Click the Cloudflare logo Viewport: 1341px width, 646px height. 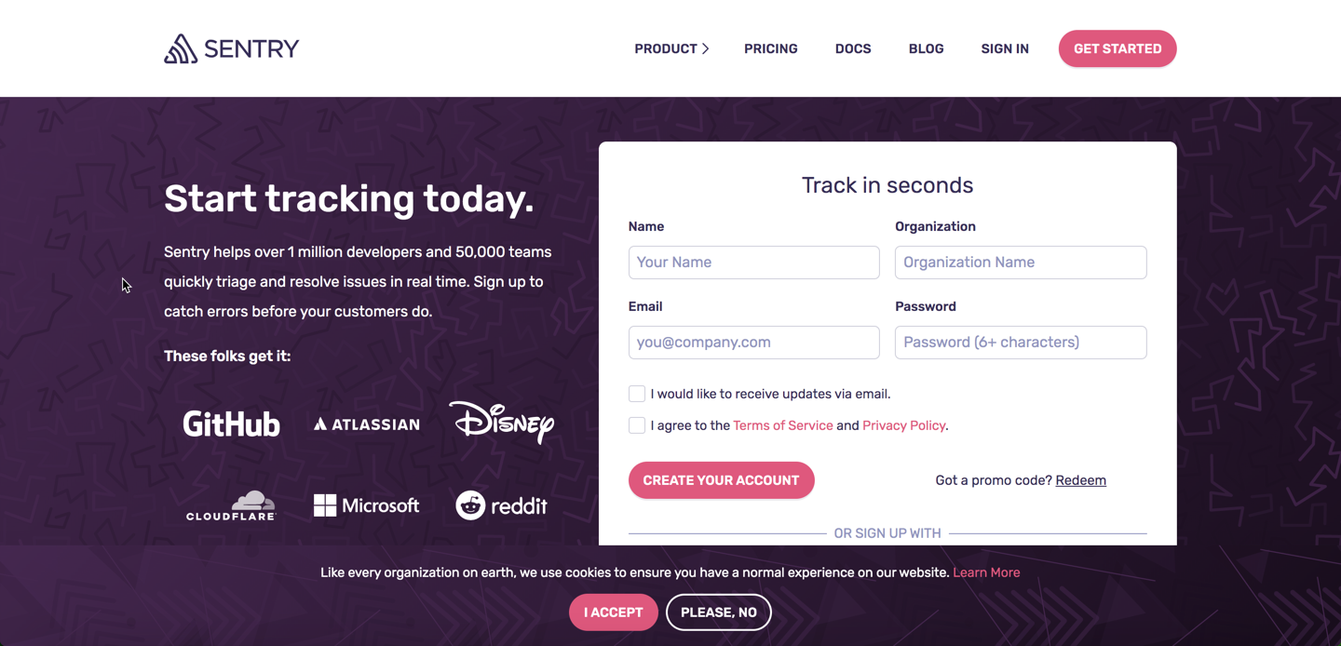point(231,505)
